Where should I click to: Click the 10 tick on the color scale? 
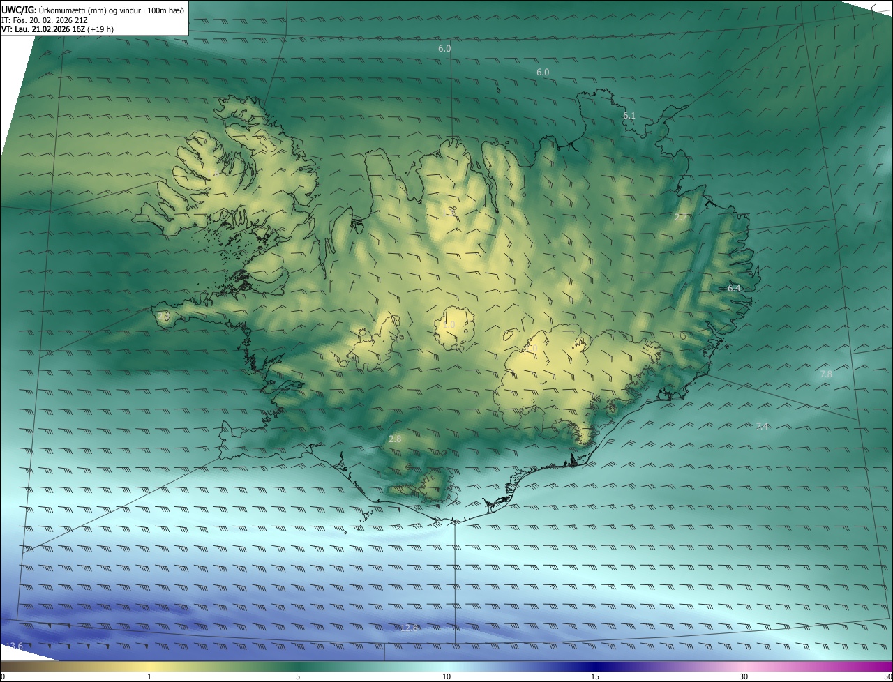[x=446, y=676]
